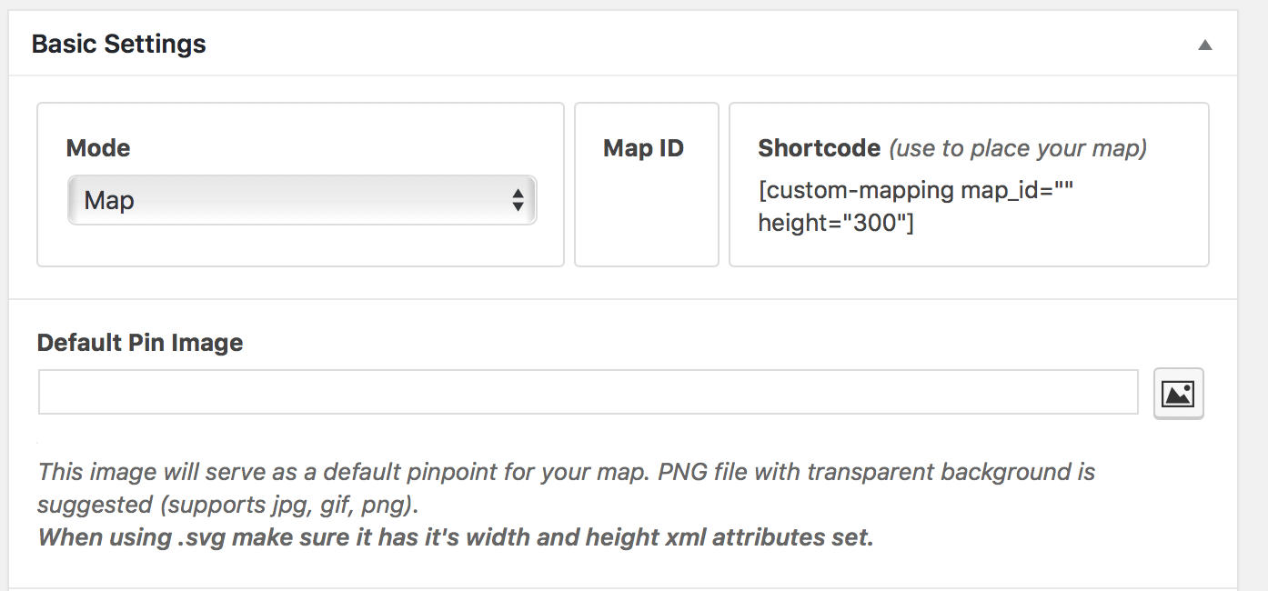Click the bold .svg width and height note

(x=455, y=536)
